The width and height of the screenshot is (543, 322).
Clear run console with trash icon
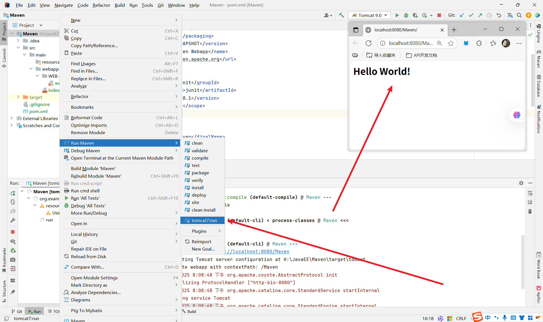tap(530, 211)
